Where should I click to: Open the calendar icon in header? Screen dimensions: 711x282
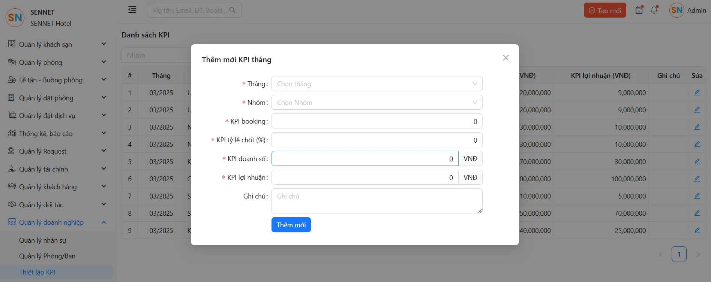coord(639,10)
